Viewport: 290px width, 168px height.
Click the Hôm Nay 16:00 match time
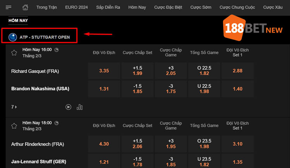coord(37,50)
